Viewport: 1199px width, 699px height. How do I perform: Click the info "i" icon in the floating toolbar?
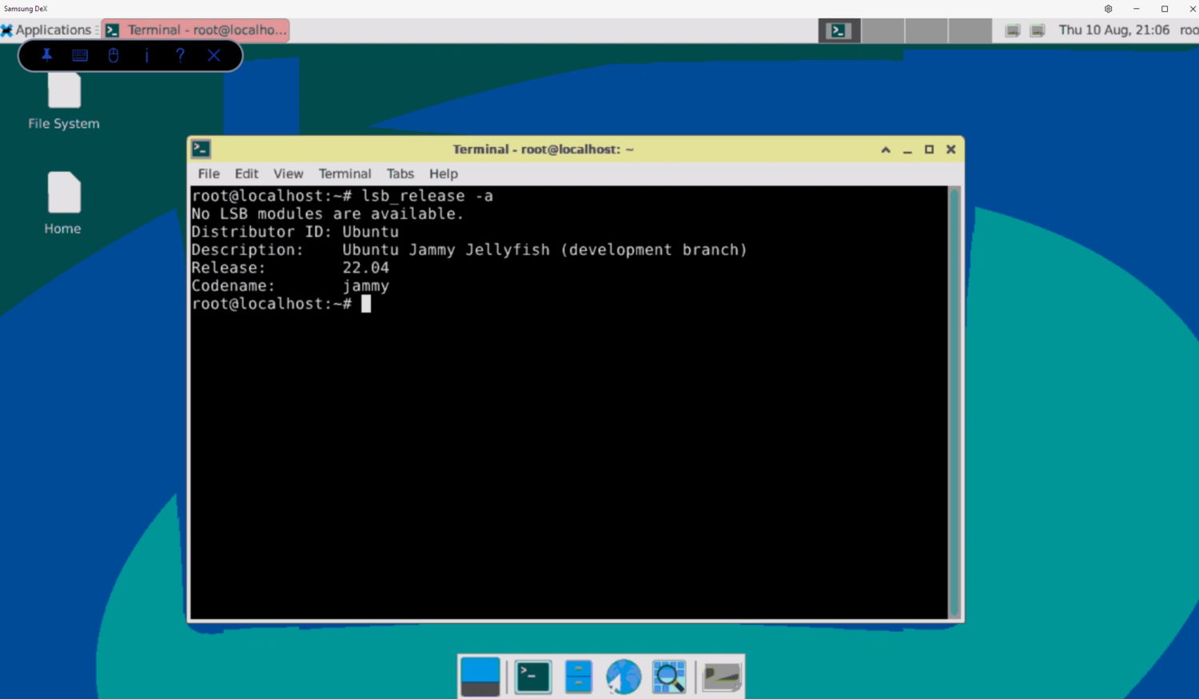click(x=147, y=55)
